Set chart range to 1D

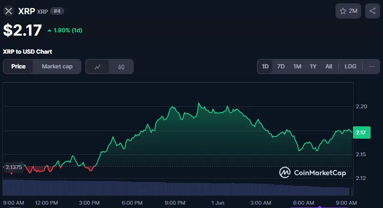click(x=265, y=66)
